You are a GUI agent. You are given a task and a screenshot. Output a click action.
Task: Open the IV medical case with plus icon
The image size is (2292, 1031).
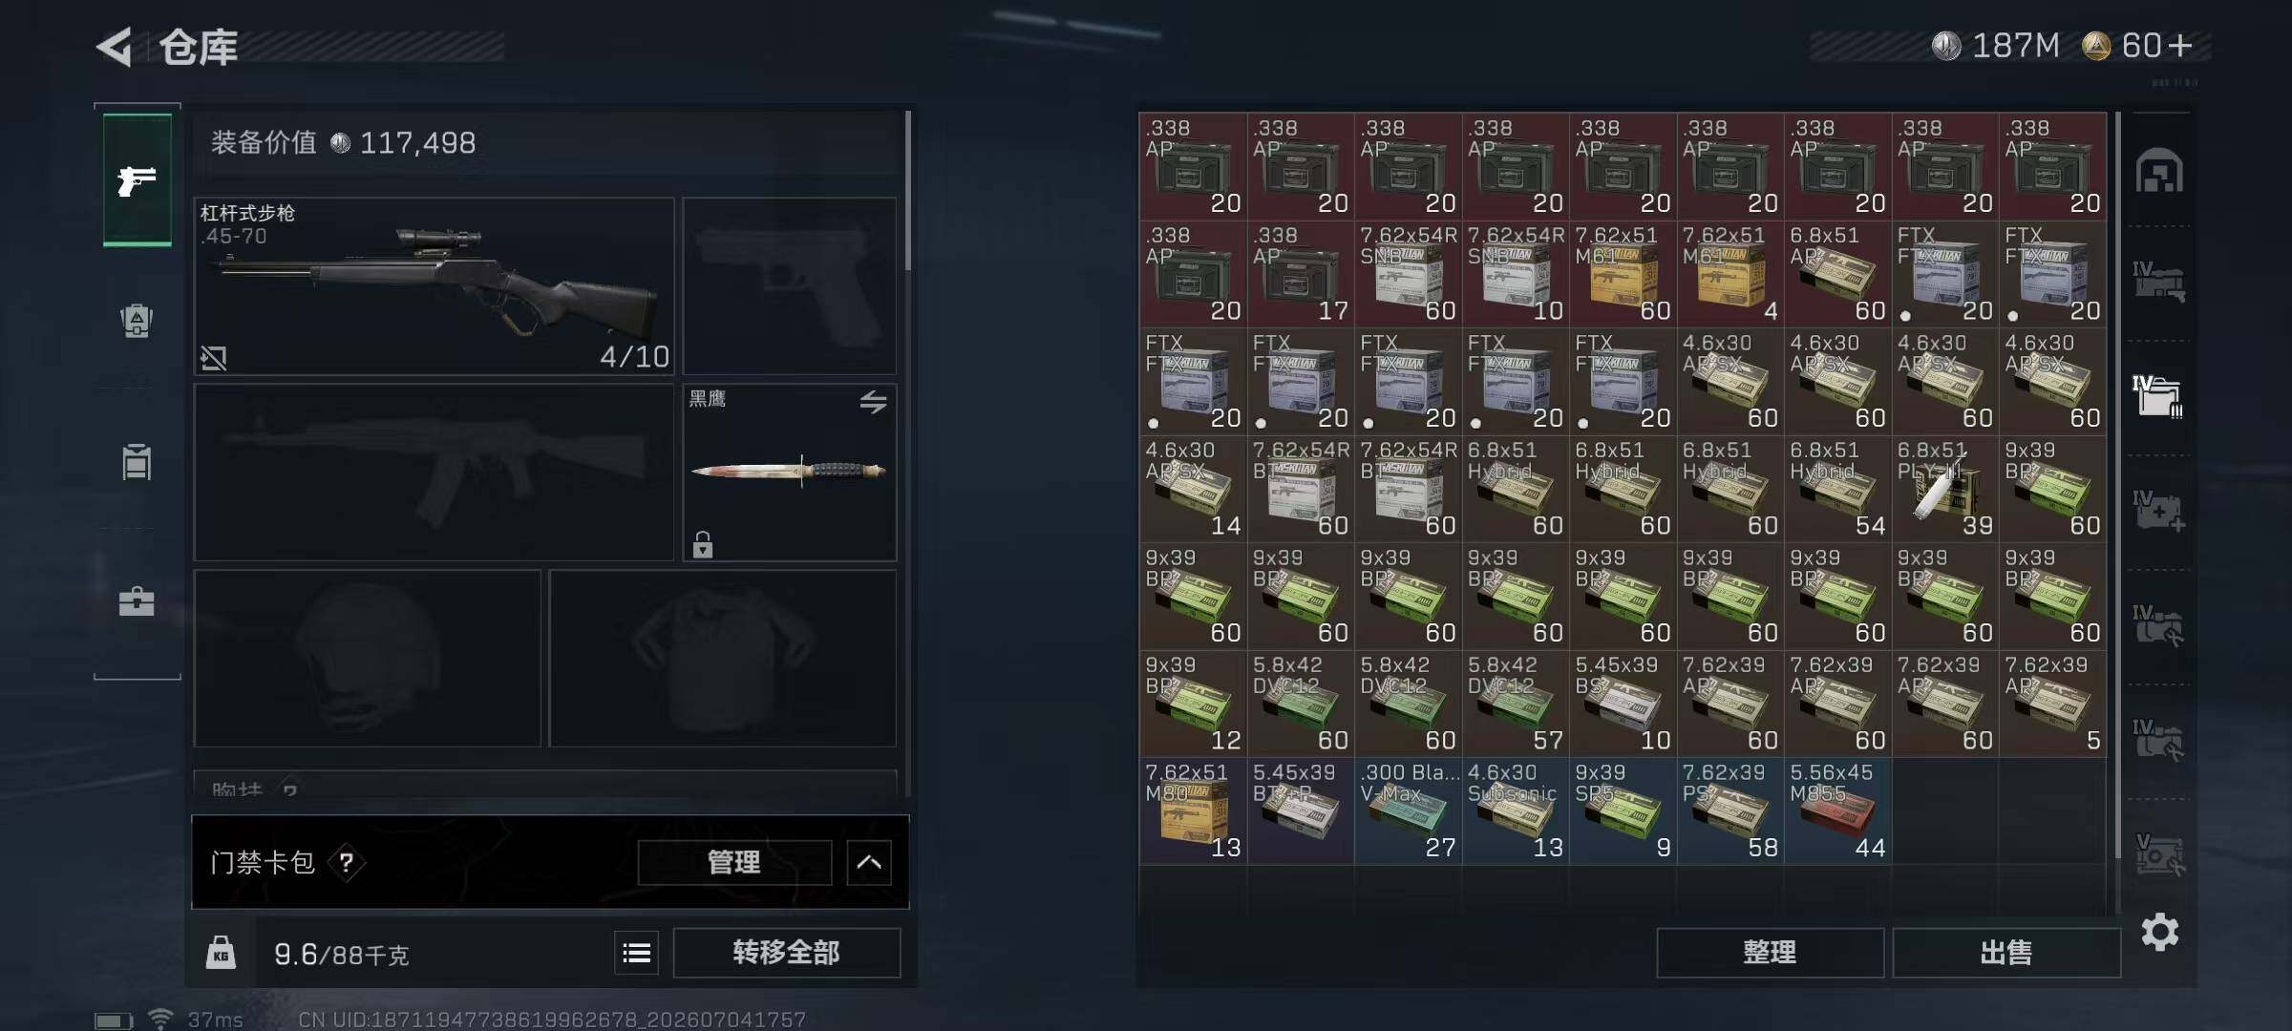(2159, 512)
